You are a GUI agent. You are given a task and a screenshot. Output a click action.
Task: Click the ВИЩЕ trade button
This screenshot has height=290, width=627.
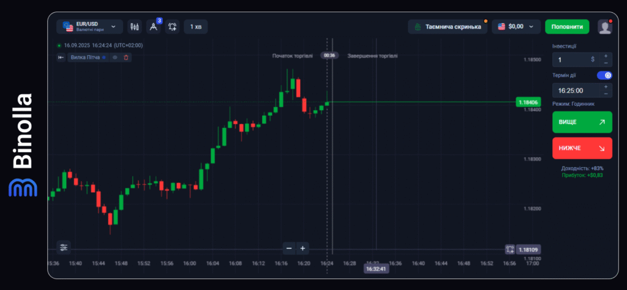(x=582, y=122)
